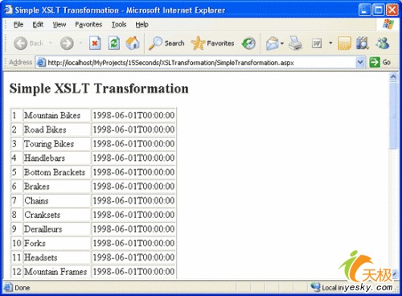
Task: Select the Mountain Frames cell
Action: [x=57, y=272]
